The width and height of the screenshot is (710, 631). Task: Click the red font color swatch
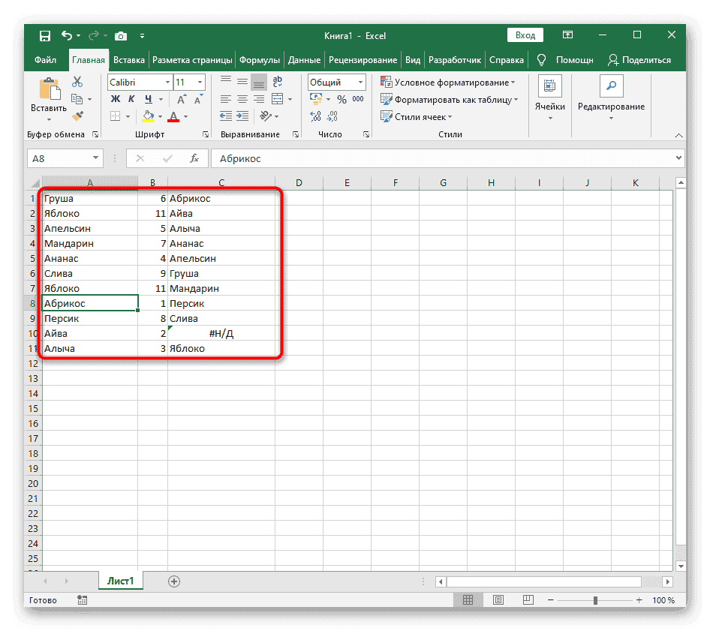(x=173, y=116)
